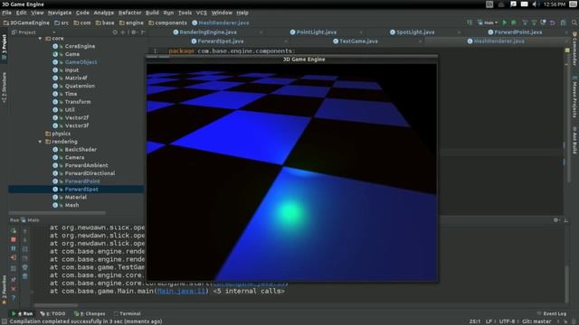
Task: Open the Show History icon in the toolbar
Action: click(x=543, y=23)
